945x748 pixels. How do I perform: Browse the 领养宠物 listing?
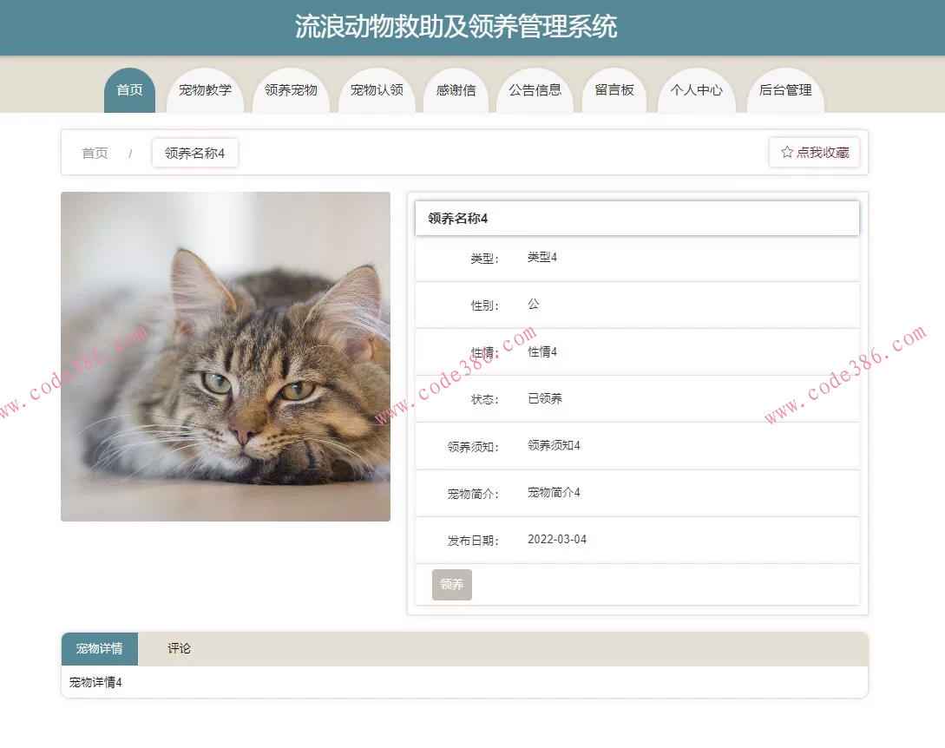pyautogui.click(x=291, y=89)
